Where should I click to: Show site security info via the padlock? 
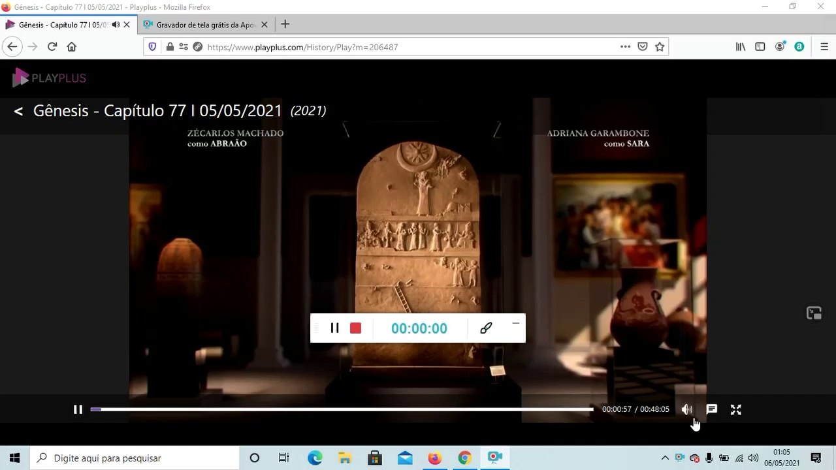click(170, 47)
